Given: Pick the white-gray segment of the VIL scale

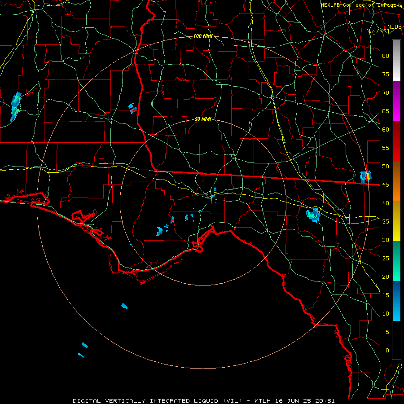Looking at the screenshot, I should tap(396, 60).
